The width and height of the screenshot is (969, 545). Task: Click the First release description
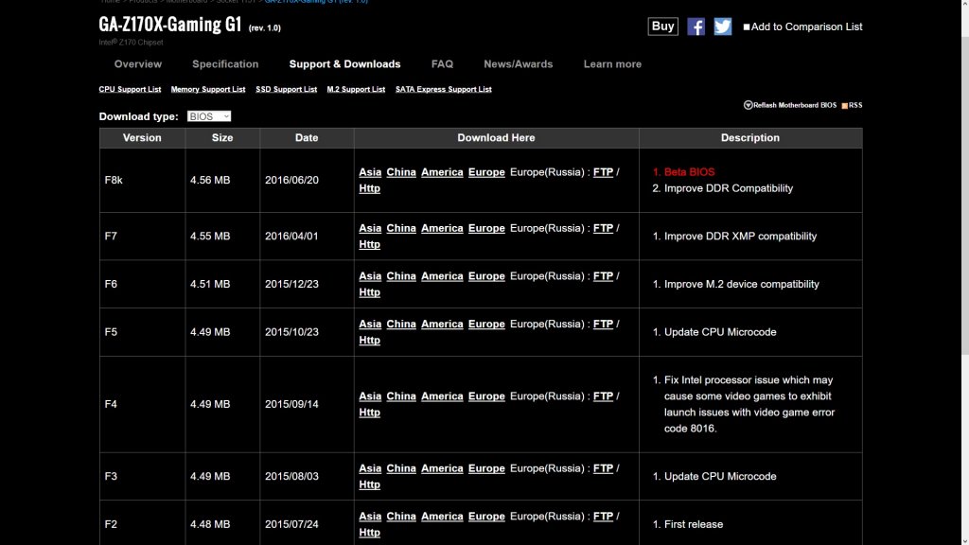694,524
